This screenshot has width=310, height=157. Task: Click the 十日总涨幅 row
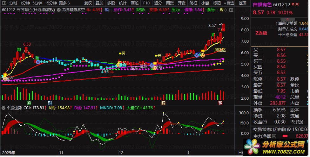293,35
